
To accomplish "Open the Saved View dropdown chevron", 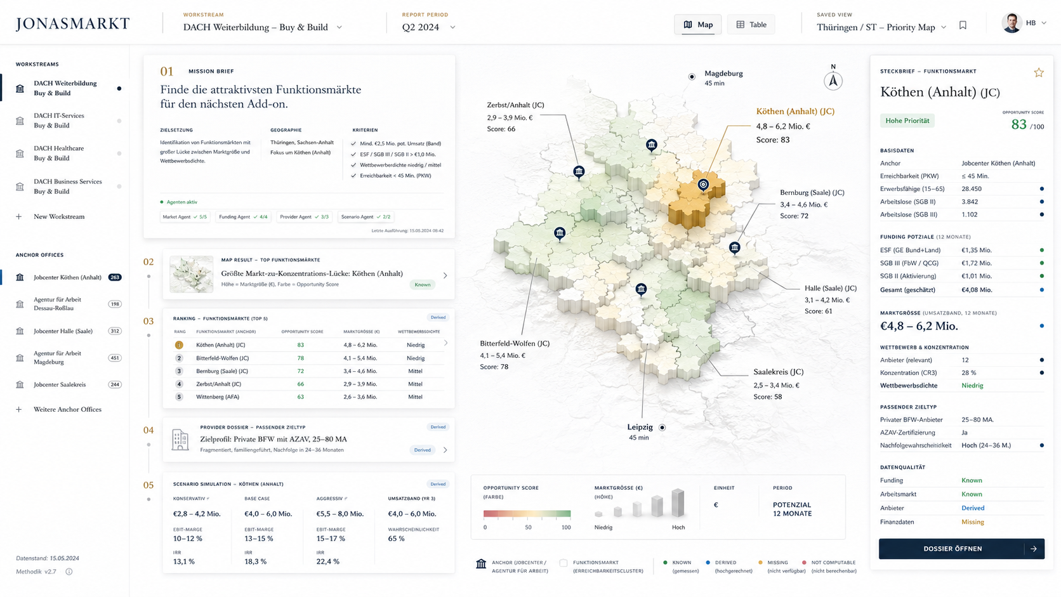I will 943,27.
